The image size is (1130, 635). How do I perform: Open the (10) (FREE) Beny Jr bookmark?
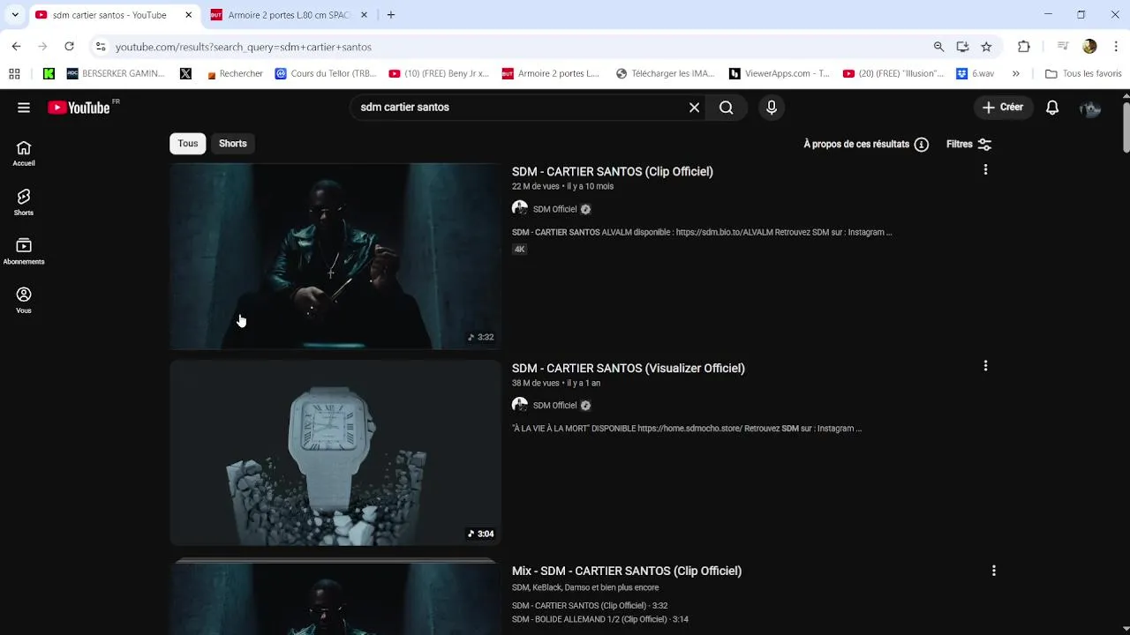[x=439, y=74]
